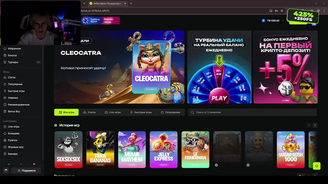
Task: Change language via Russian flag icon
Action: click(6, 171)
